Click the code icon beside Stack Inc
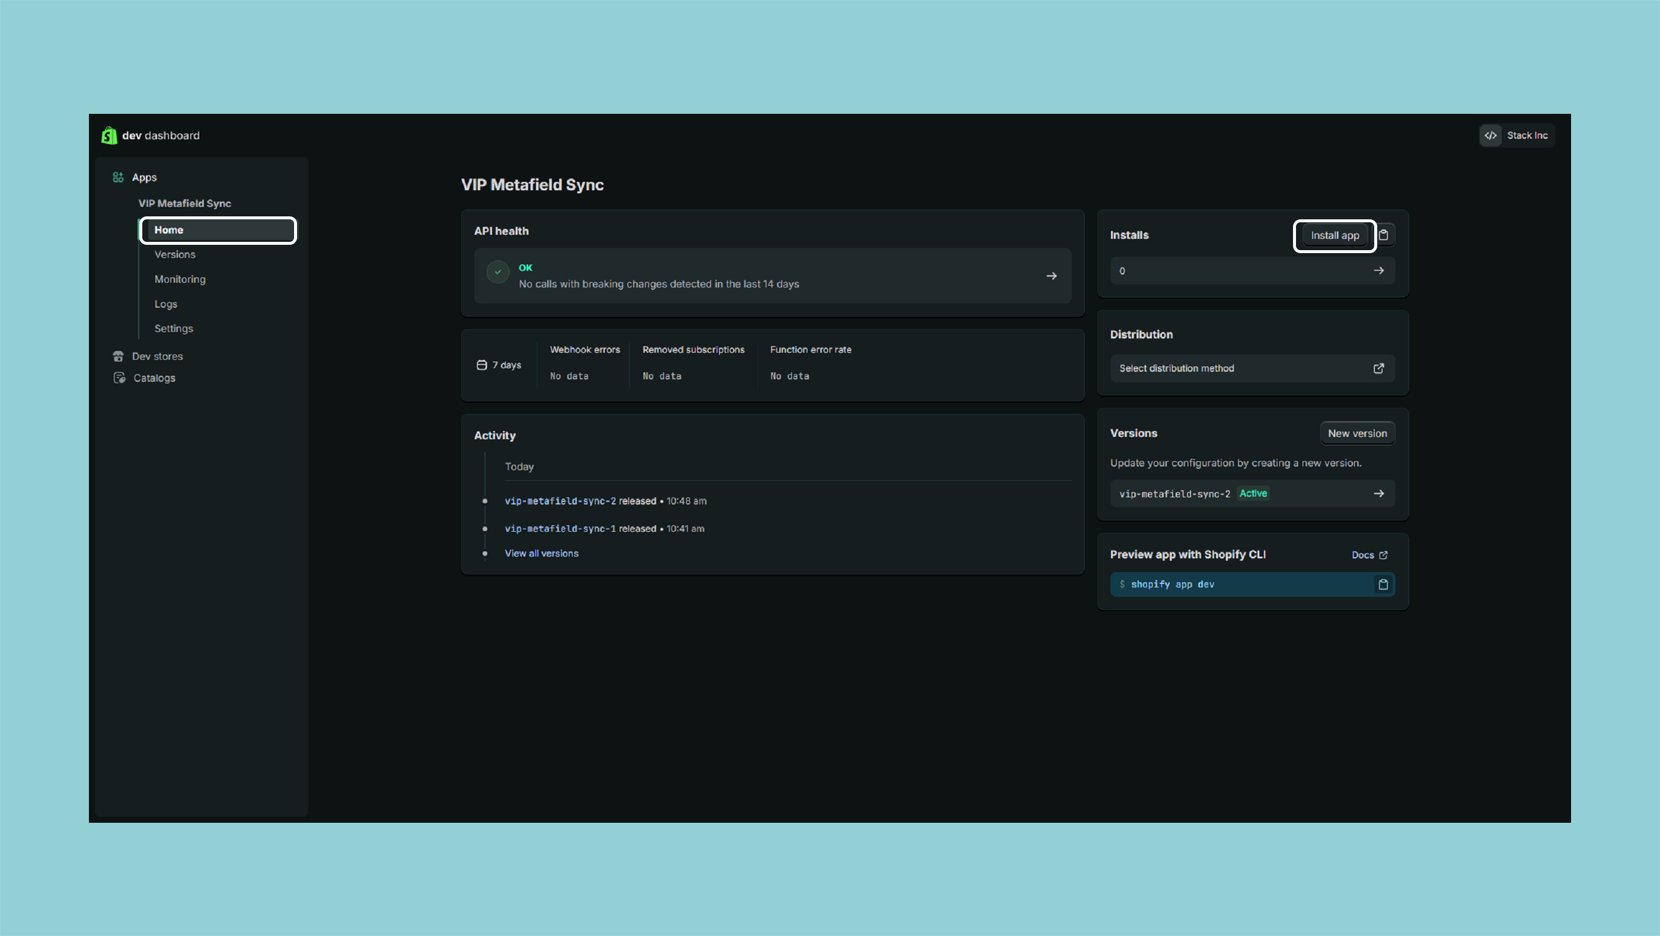The height and width of the screenshot is (936, 1660). pos(1490,135)
